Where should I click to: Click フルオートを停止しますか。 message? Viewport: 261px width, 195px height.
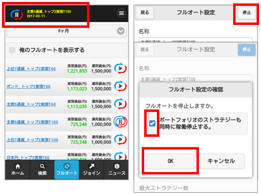pyautogui.click(x=179, y=106)
